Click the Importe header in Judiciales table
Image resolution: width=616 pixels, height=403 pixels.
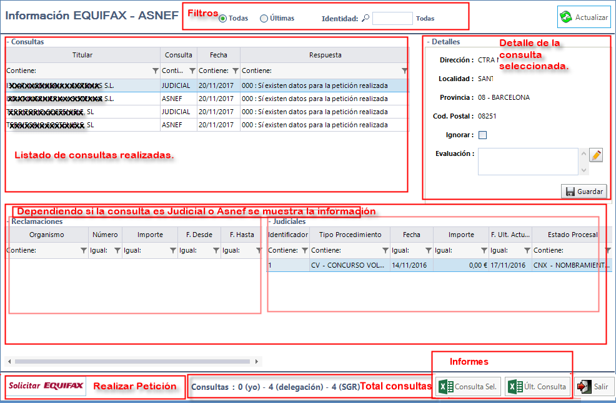[461, 235]
